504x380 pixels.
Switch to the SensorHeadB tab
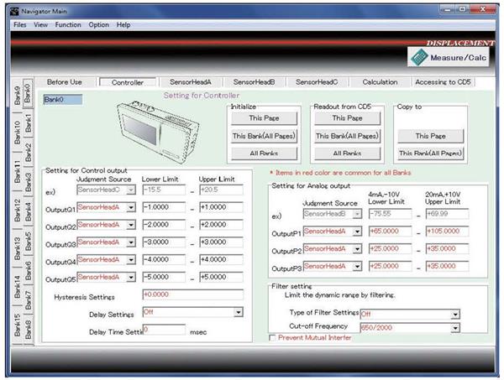[254, 82]
